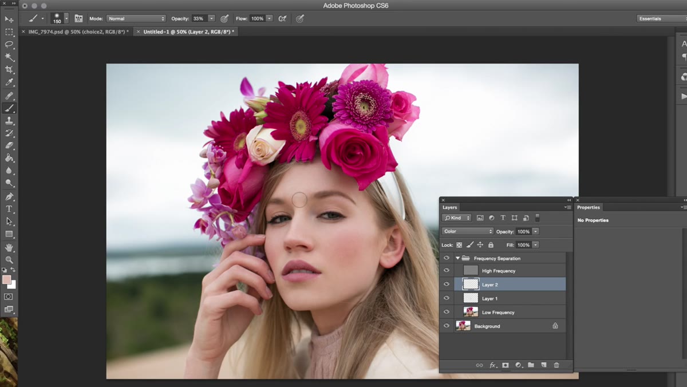
Task: Select the Blur tool
Action: tap(9, 171)
